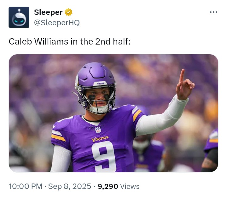Click the gold verified badge next to Sleeper
Viewport: 227px width, 199px height.
tap(68, 12)
